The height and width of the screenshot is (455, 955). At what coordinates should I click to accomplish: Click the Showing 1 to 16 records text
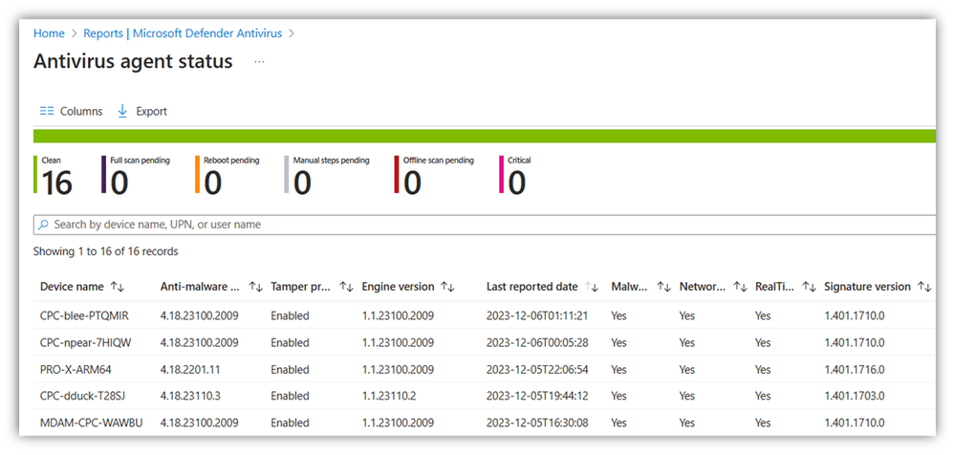(105, 251)
